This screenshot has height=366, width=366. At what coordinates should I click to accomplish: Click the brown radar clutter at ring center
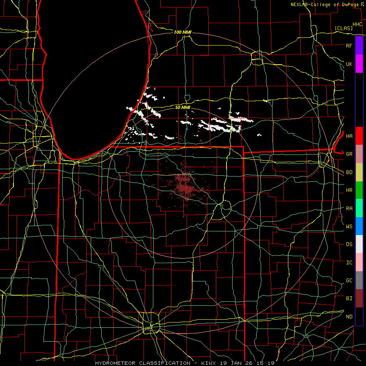point(184,185)
